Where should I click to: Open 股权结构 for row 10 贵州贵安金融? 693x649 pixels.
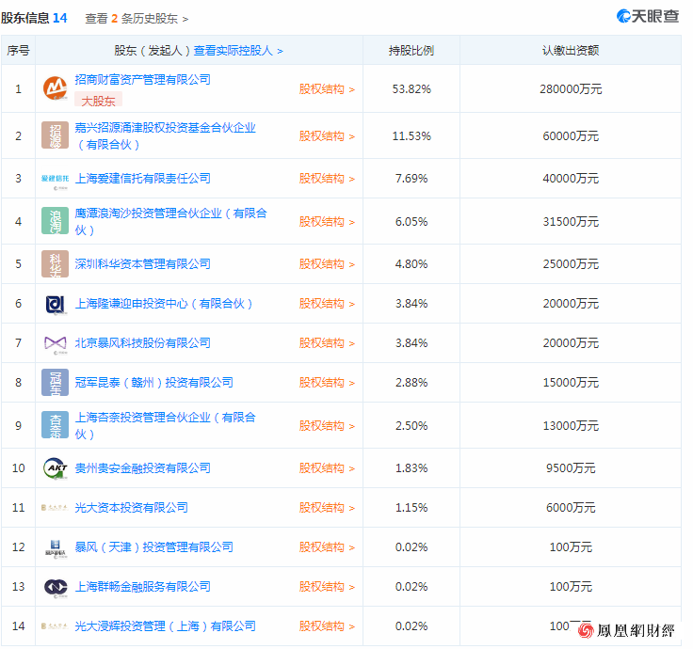[x=327, y=468]
